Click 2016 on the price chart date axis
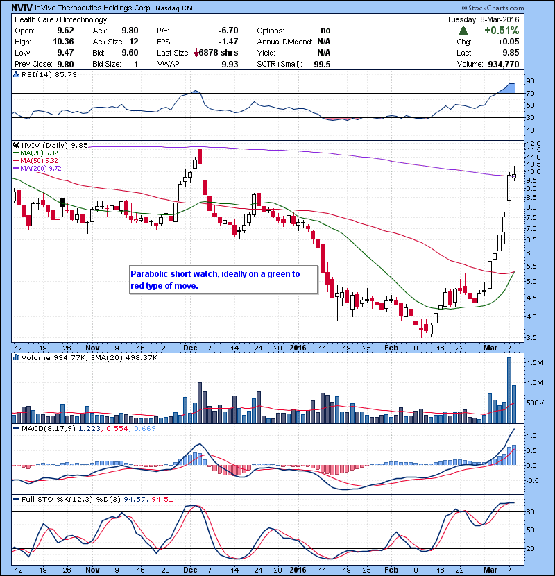Screen dimensions: 555x576 pos(298,348)
